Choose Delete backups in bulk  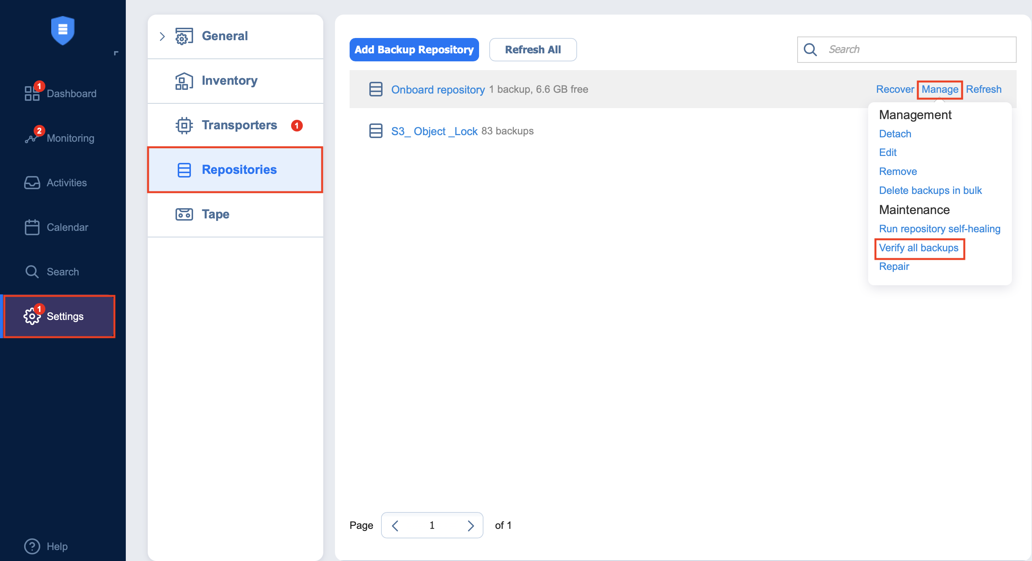pyautogui.click(x=930, y=190)
